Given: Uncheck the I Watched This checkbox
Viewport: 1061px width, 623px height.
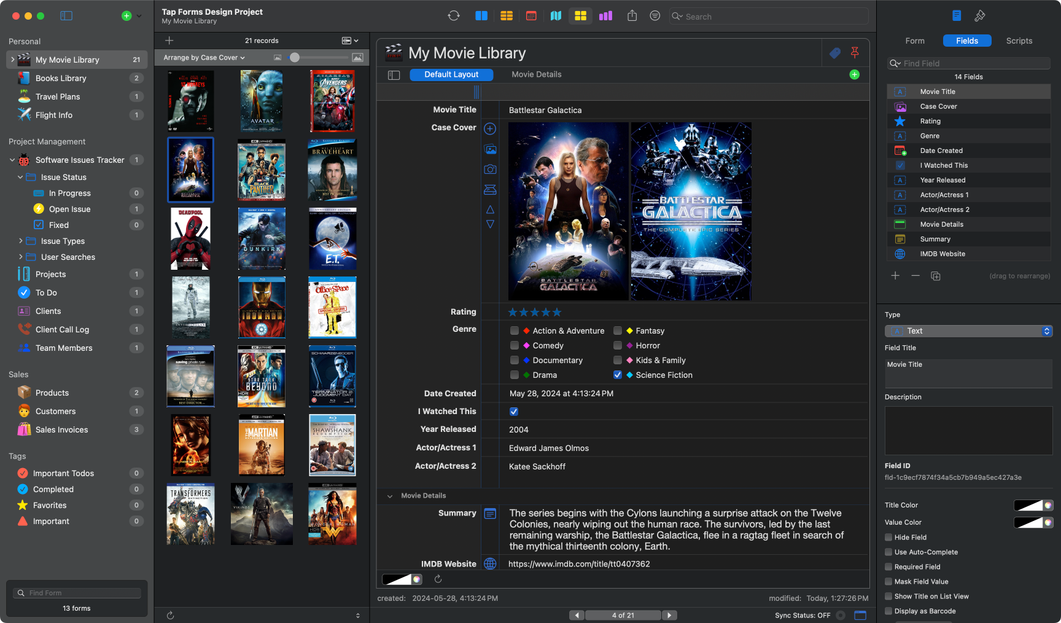Looking at the screenshot, I should [x=514, y=411].
